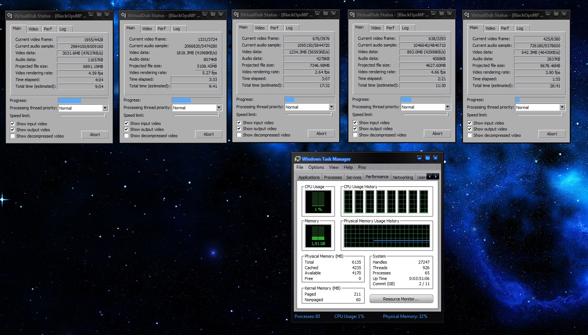Click the Memory 1,91 GB meter

(x=318, y=235)
